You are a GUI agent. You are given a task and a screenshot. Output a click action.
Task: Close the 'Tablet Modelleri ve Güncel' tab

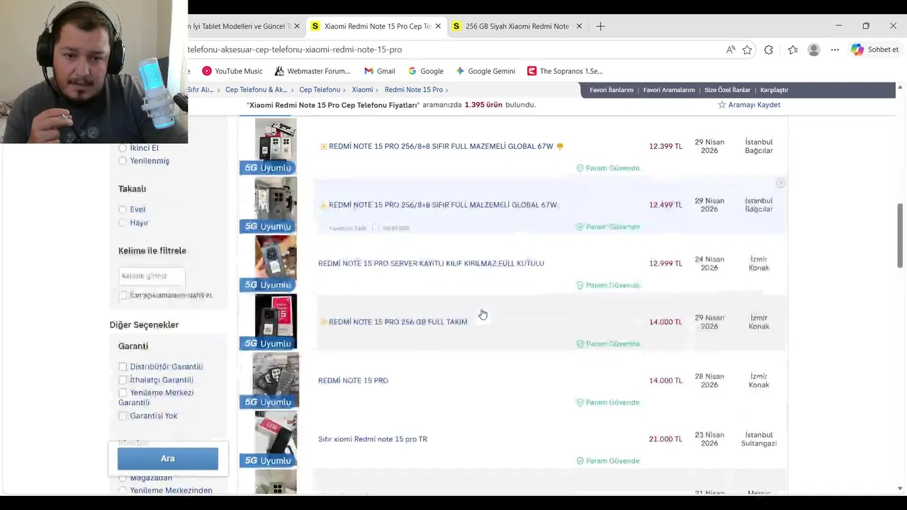point(297,26)
